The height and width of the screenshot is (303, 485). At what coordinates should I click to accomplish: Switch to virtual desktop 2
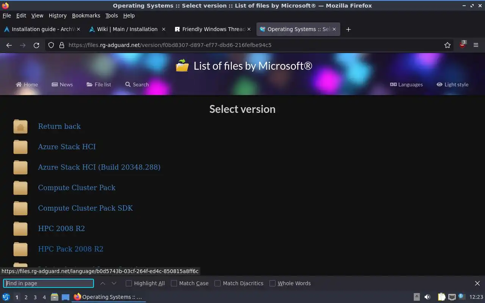[x=26, y=297]
